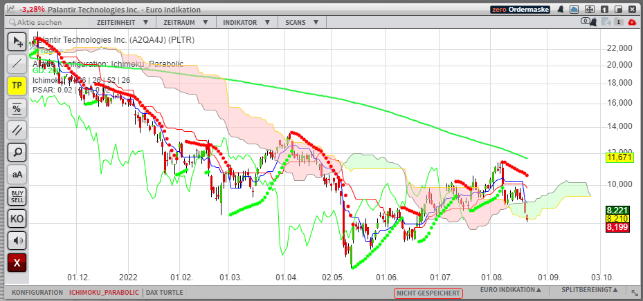643x301 pixels.
Task: Select the percent measurement tool
Action: 17,108
